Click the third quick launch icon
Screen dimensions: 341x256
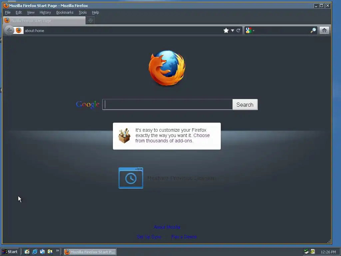tap(42, 252)
